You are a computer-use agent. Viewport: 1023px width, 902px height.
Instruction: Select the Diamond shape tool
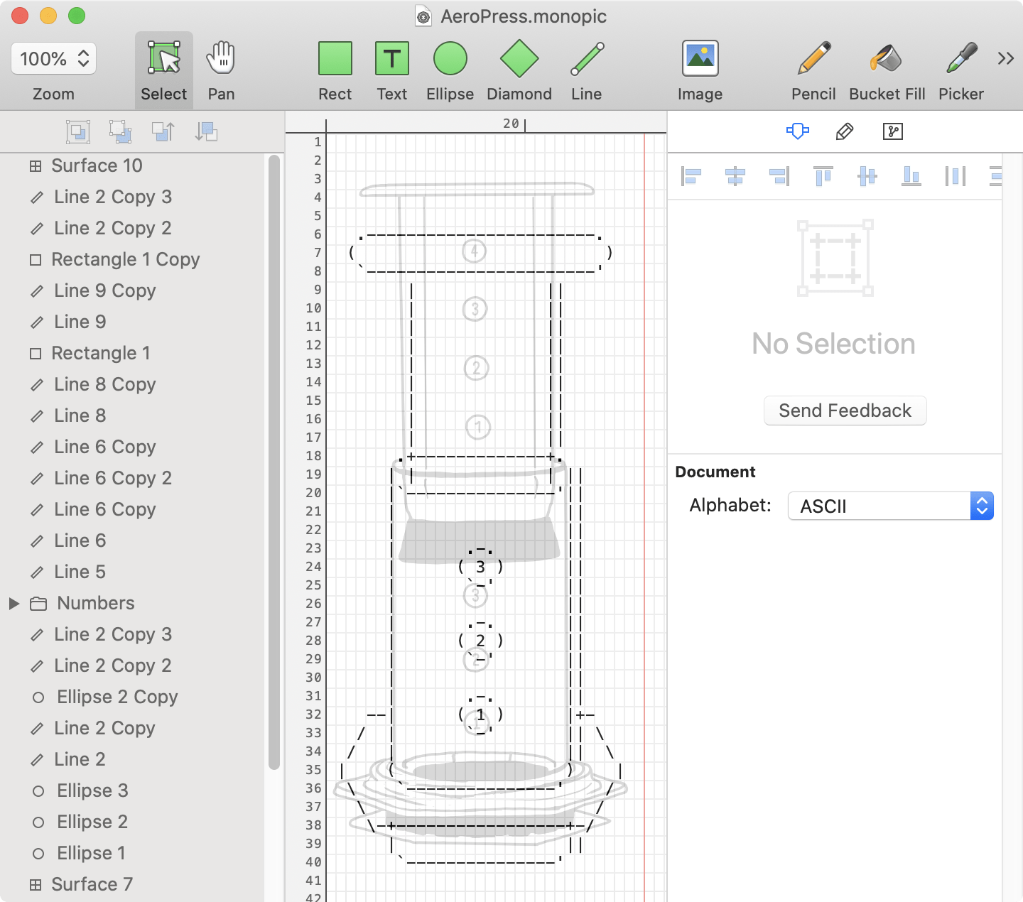coord(519,70)
